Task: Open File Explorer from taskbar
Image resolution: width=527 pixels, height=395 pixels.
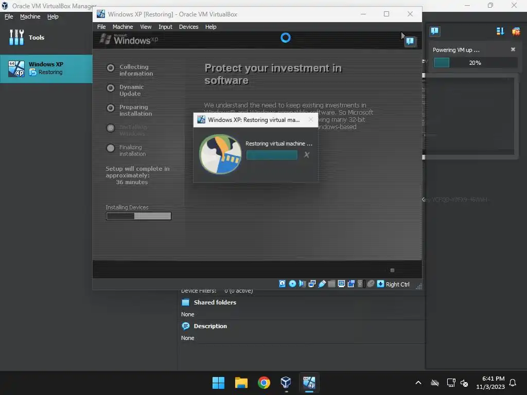Action: pyautogui.click(x=241, y=383)
